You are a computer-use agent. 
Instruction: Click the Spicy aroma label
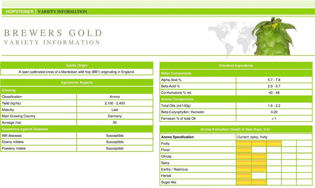coord(165,163)
